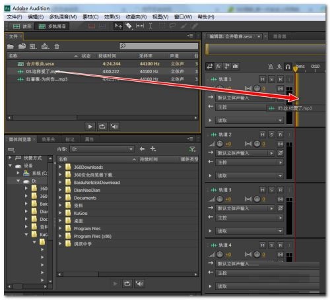
Task: Click the inputs/outputs icon in editor
Action: click(210, 66)
